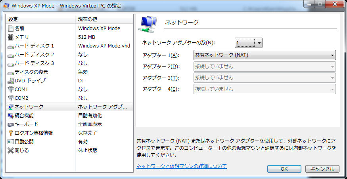Image resolution: width=347 pixels, height=179 pixels.
Task: Click the large network computers icon
Action: coord(148,25)
